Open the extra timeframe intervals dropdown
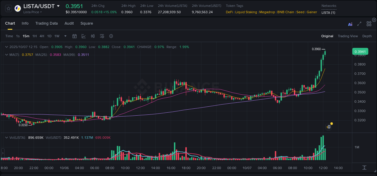Screen dimensions: 377x176 [x=65, y=36]
